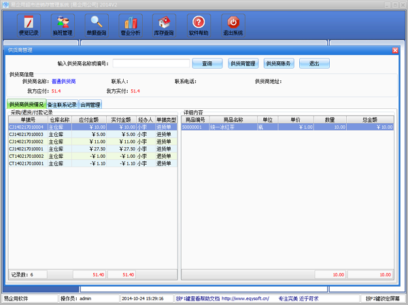408x305 pixels.
Task: Select record CT140217010002
Action: tap(92, 157)
